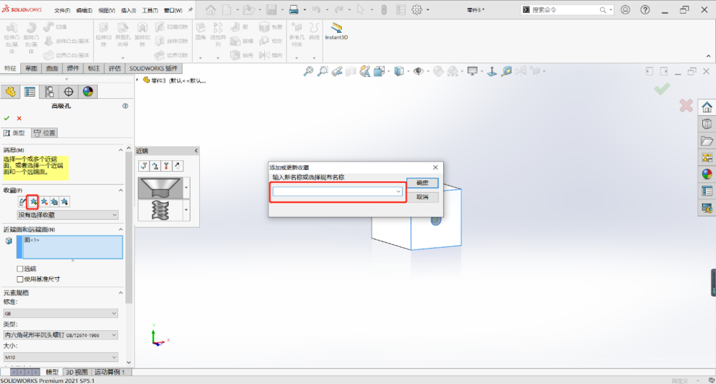The height and width of the screenshot is (384, 716).
Task: Click the delete element icon in 近端 flyout
Action: coord(166,166)
